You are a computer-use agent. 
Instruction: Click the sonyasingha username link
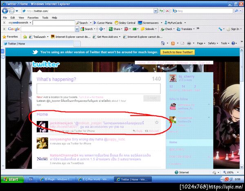[60, 139]
